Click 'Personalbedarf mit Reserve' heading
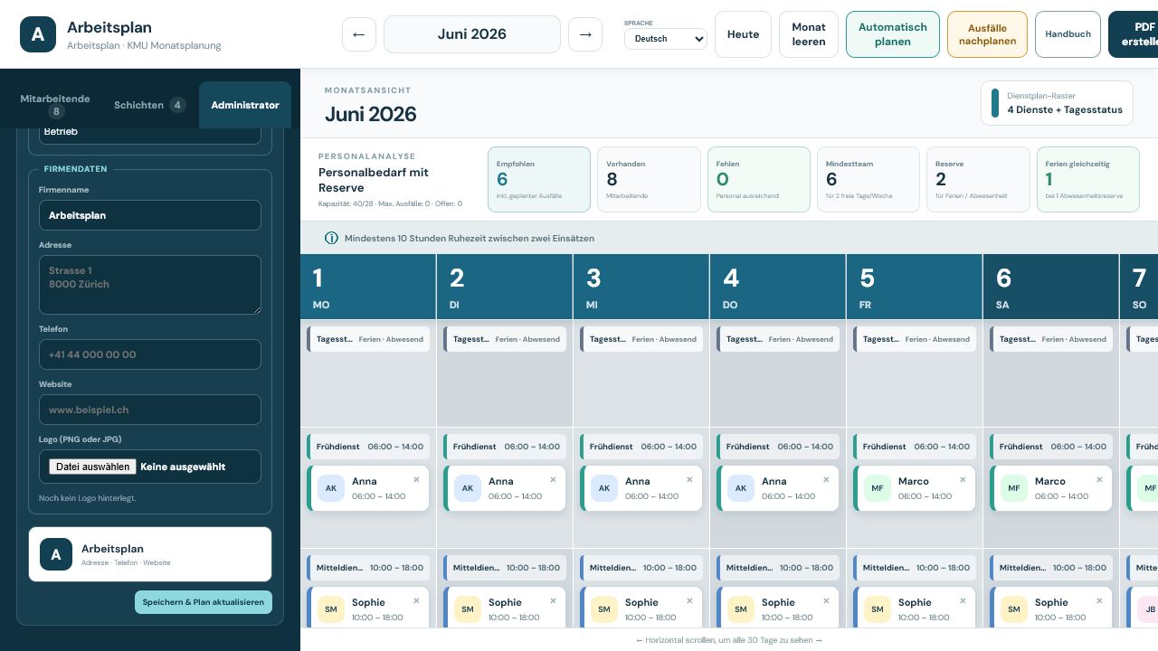1158x651 pixels. point(374,180)
